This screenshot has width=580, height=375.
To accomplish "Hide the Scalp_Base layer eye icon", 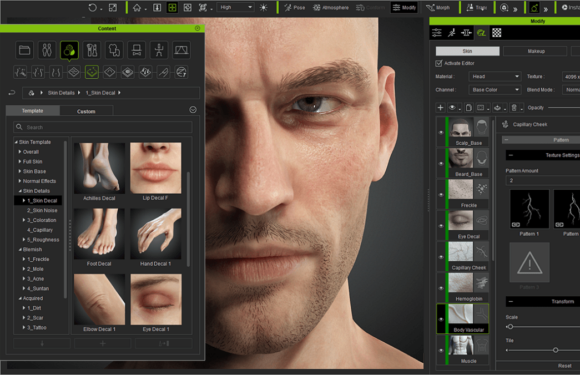I will [x=441, y=133].
